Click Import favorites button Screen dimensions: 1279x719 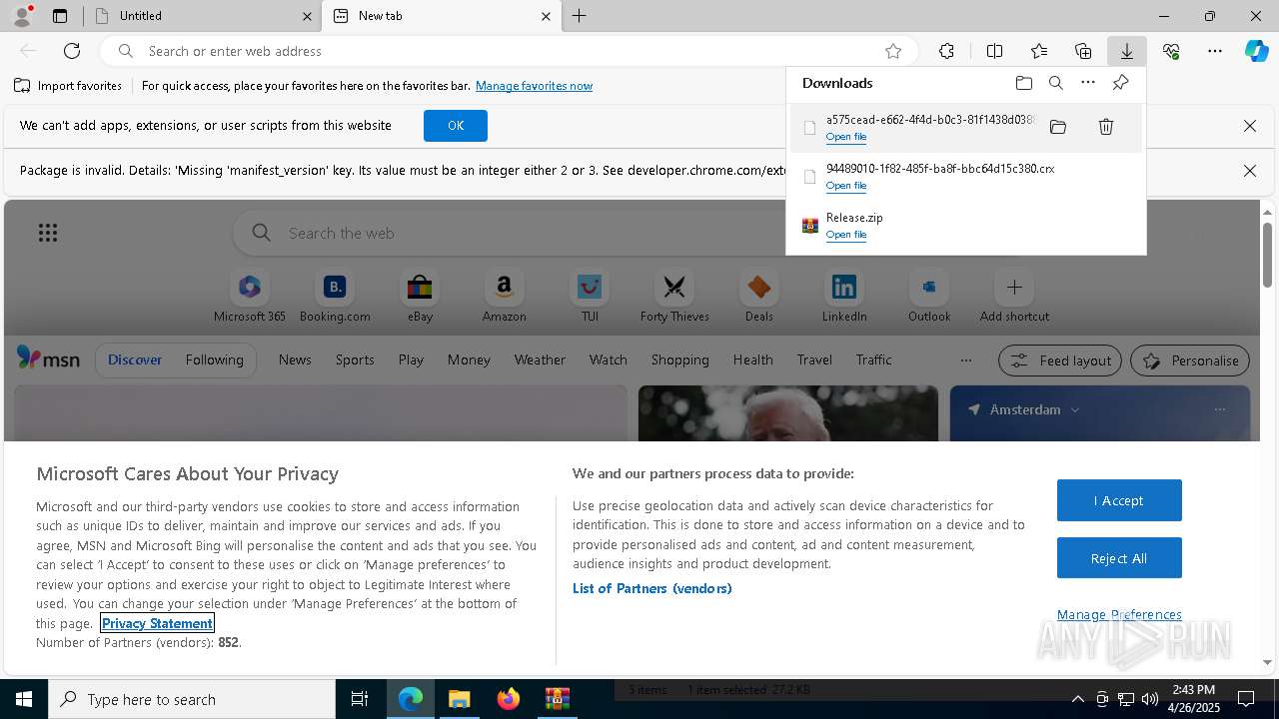68,86
